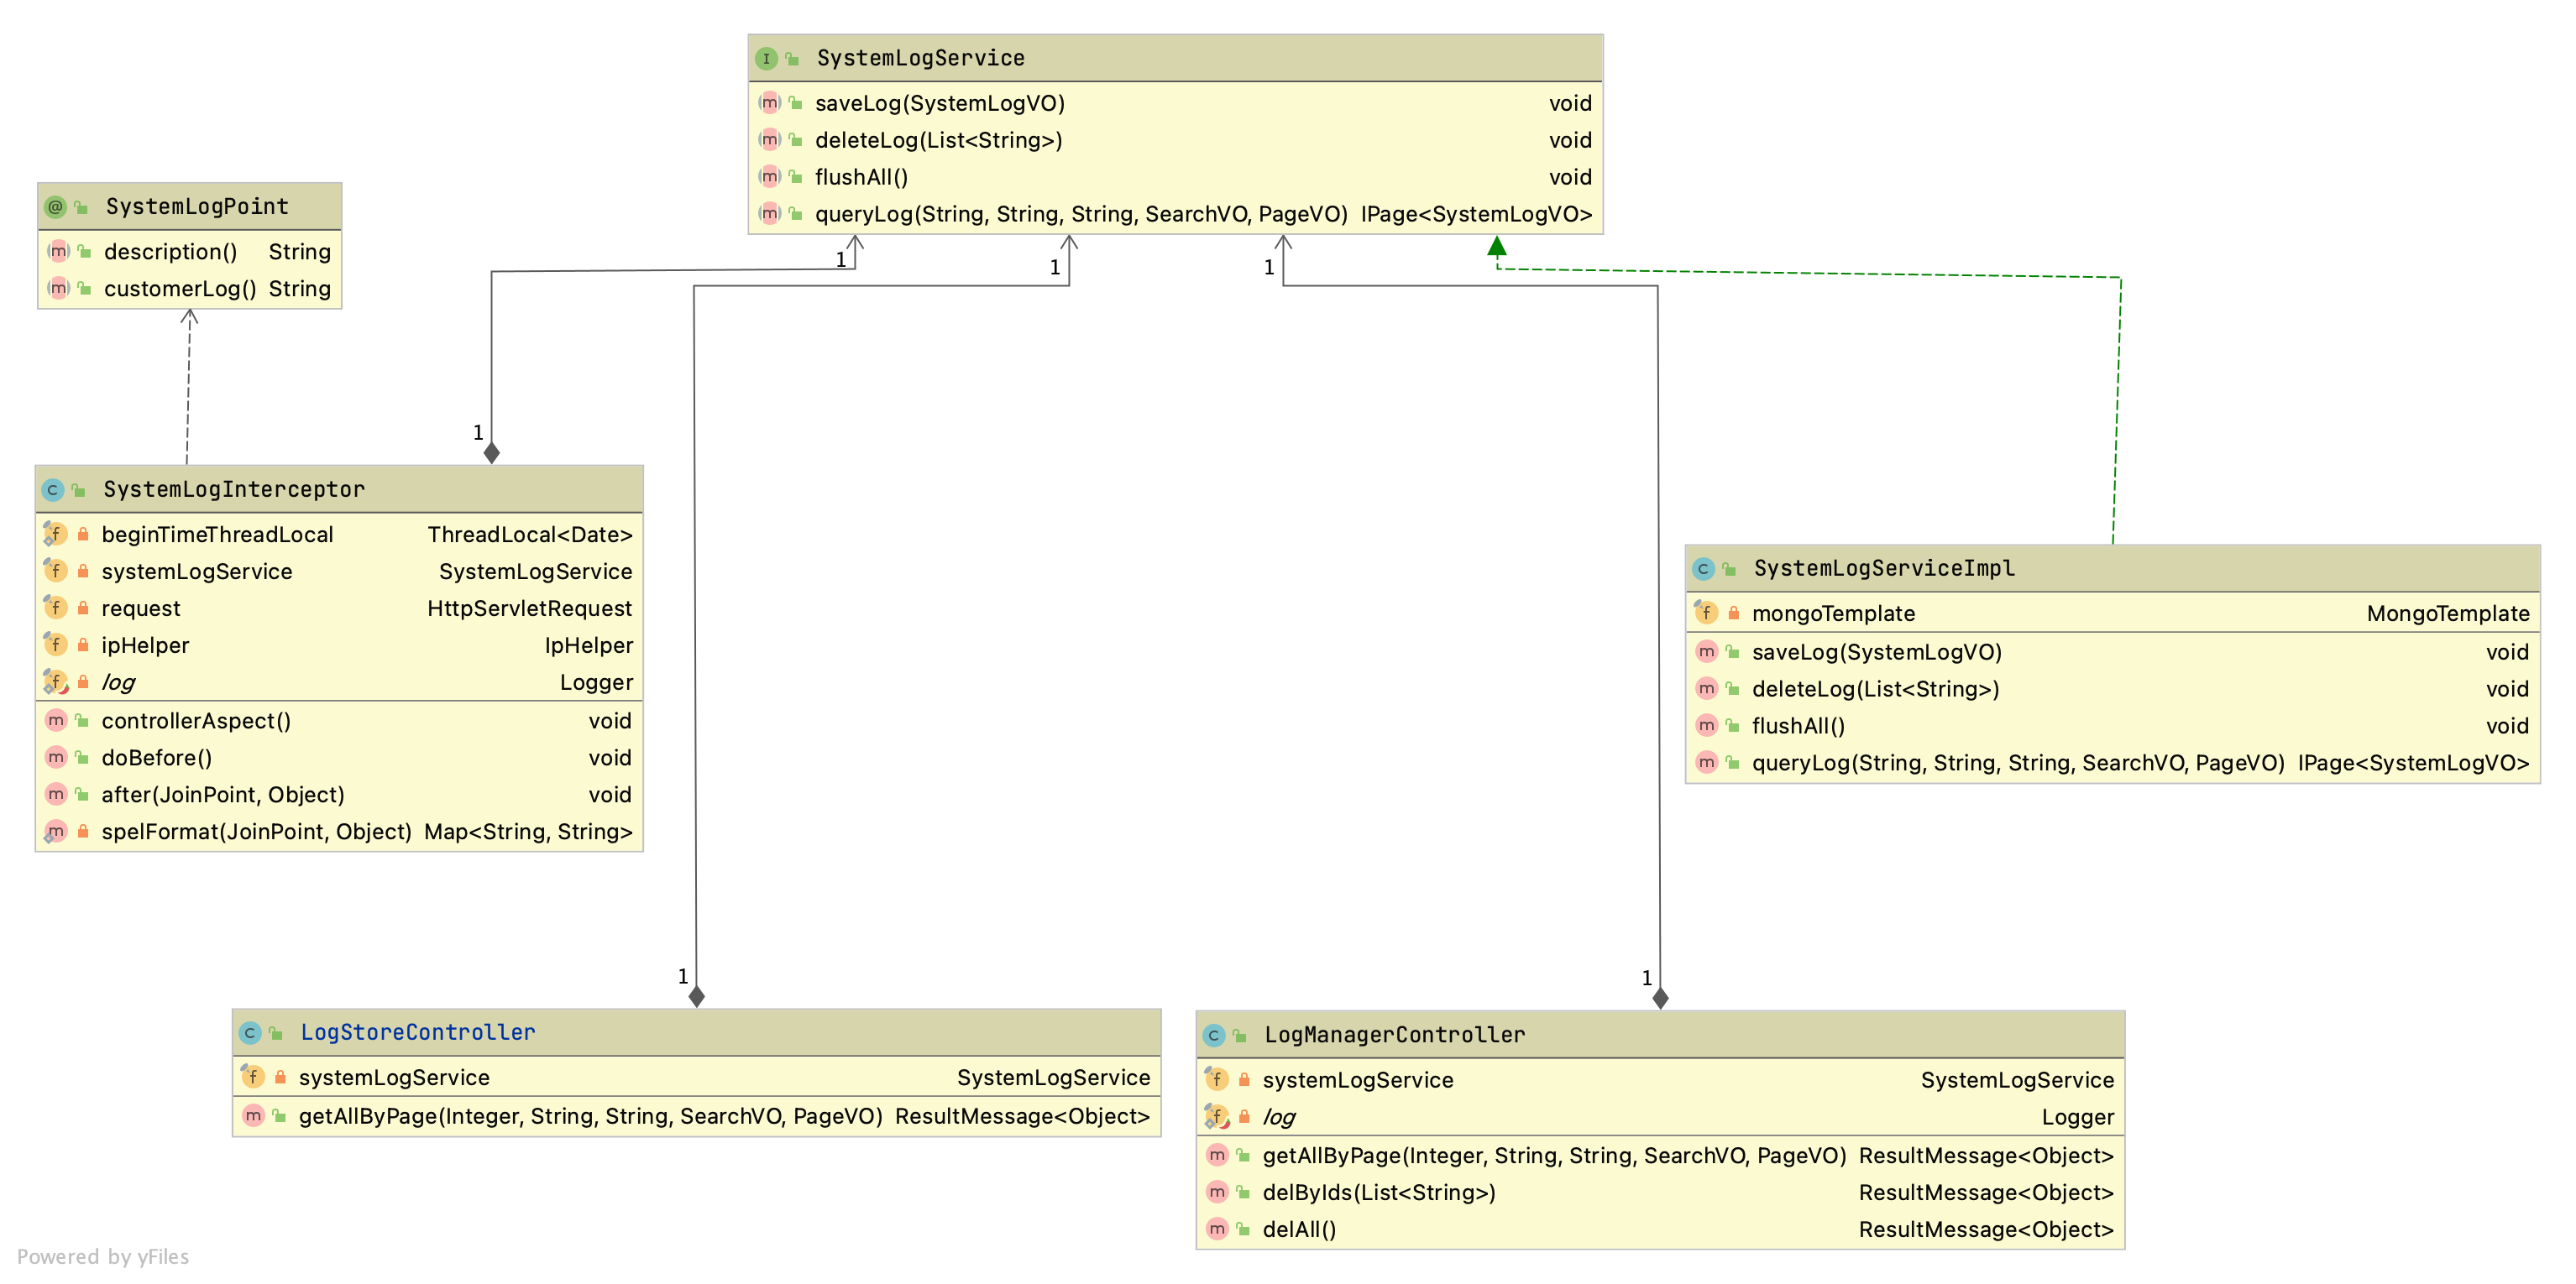Select getAllByPage method in LogStoreController

point(590,1116)
